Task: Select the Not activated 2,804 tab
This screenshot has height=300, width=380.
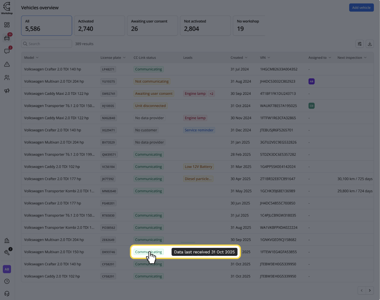Action: (205, 26)
